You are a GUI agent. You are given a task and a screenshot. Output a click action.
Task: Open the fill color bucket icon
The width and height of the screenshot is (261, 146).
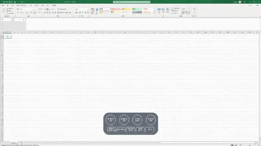coord(31,13)
